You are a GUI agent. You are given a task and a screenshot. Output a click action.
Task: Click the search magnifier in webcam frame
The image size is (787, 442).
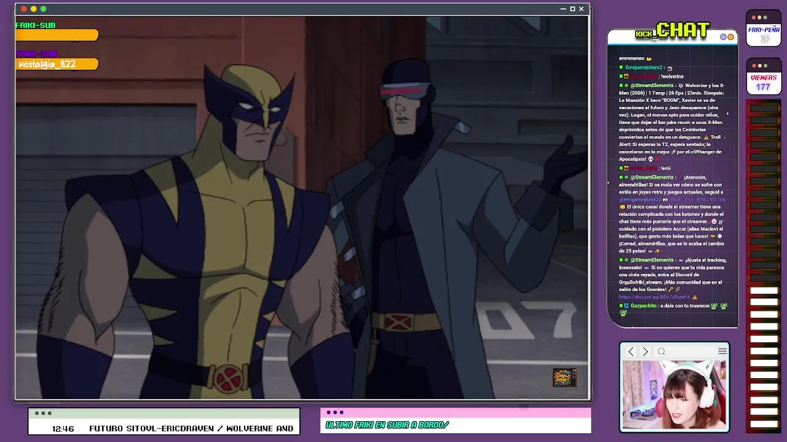662,352
